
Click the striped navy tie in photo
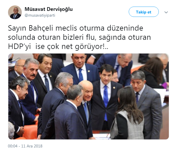click(47, 83)
